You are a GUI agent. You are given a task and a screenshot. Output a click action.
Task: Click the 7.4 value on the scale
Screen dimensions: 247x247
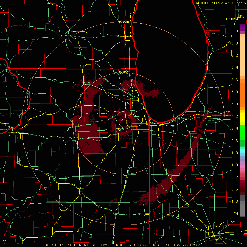coord(235,68)
